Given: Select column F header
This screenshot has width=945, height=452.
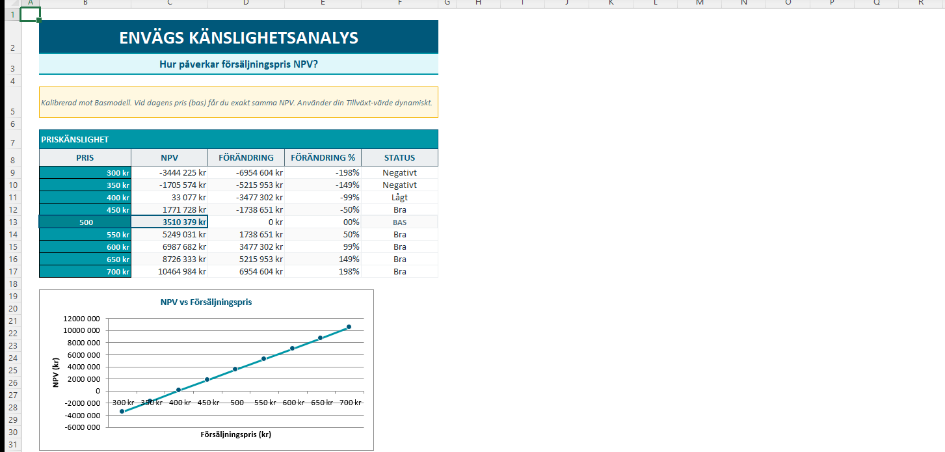Looking at the screenshot, I should point(399,3).
